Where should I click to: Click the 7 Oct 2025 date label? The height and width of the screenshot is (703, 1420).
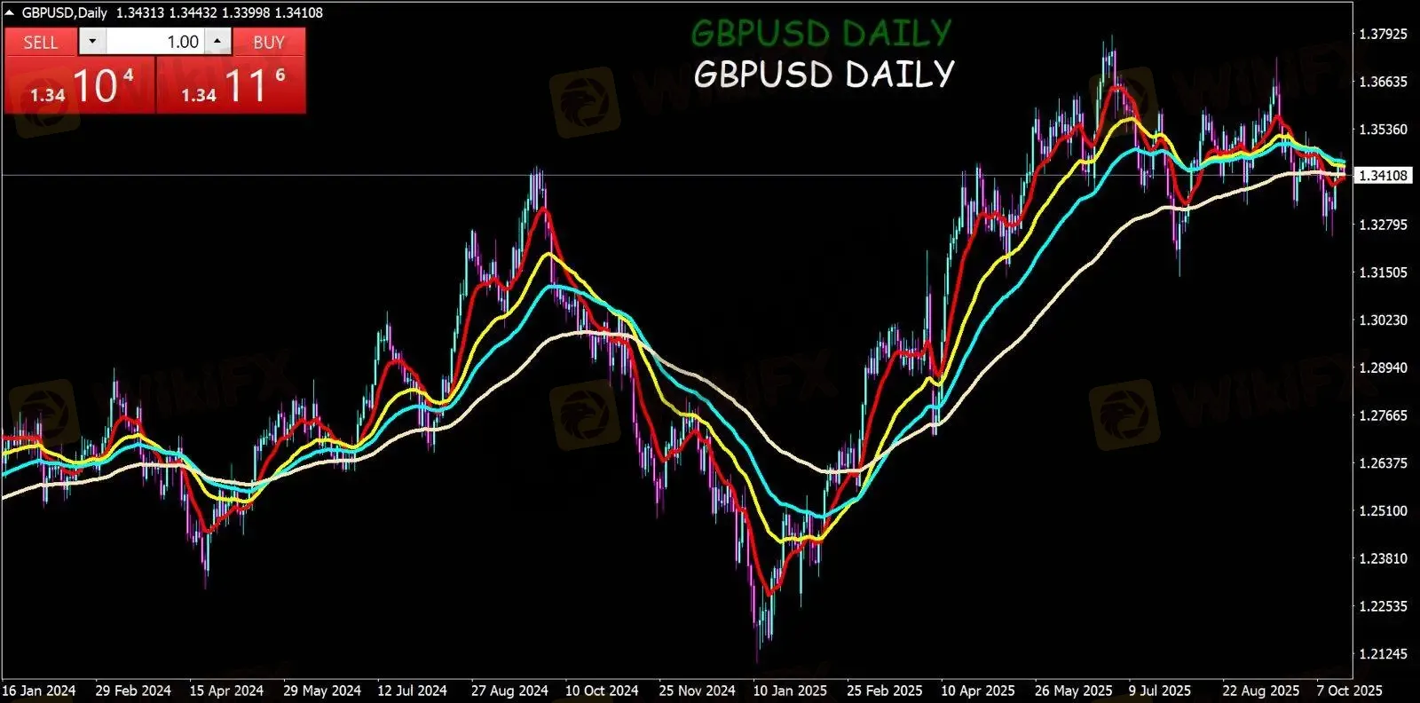click(x=1349, y=691)
